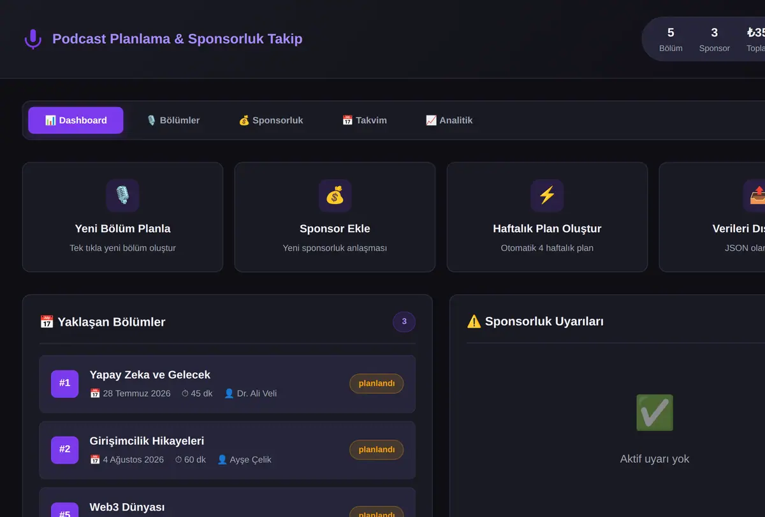Open the Dashboard tab
The height and width of the screenshot is (517, 765).
[76, 120]
